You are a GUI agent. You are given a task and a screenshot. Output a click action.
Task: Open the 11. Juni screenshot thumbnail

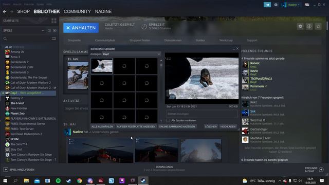tap(78, 76)
